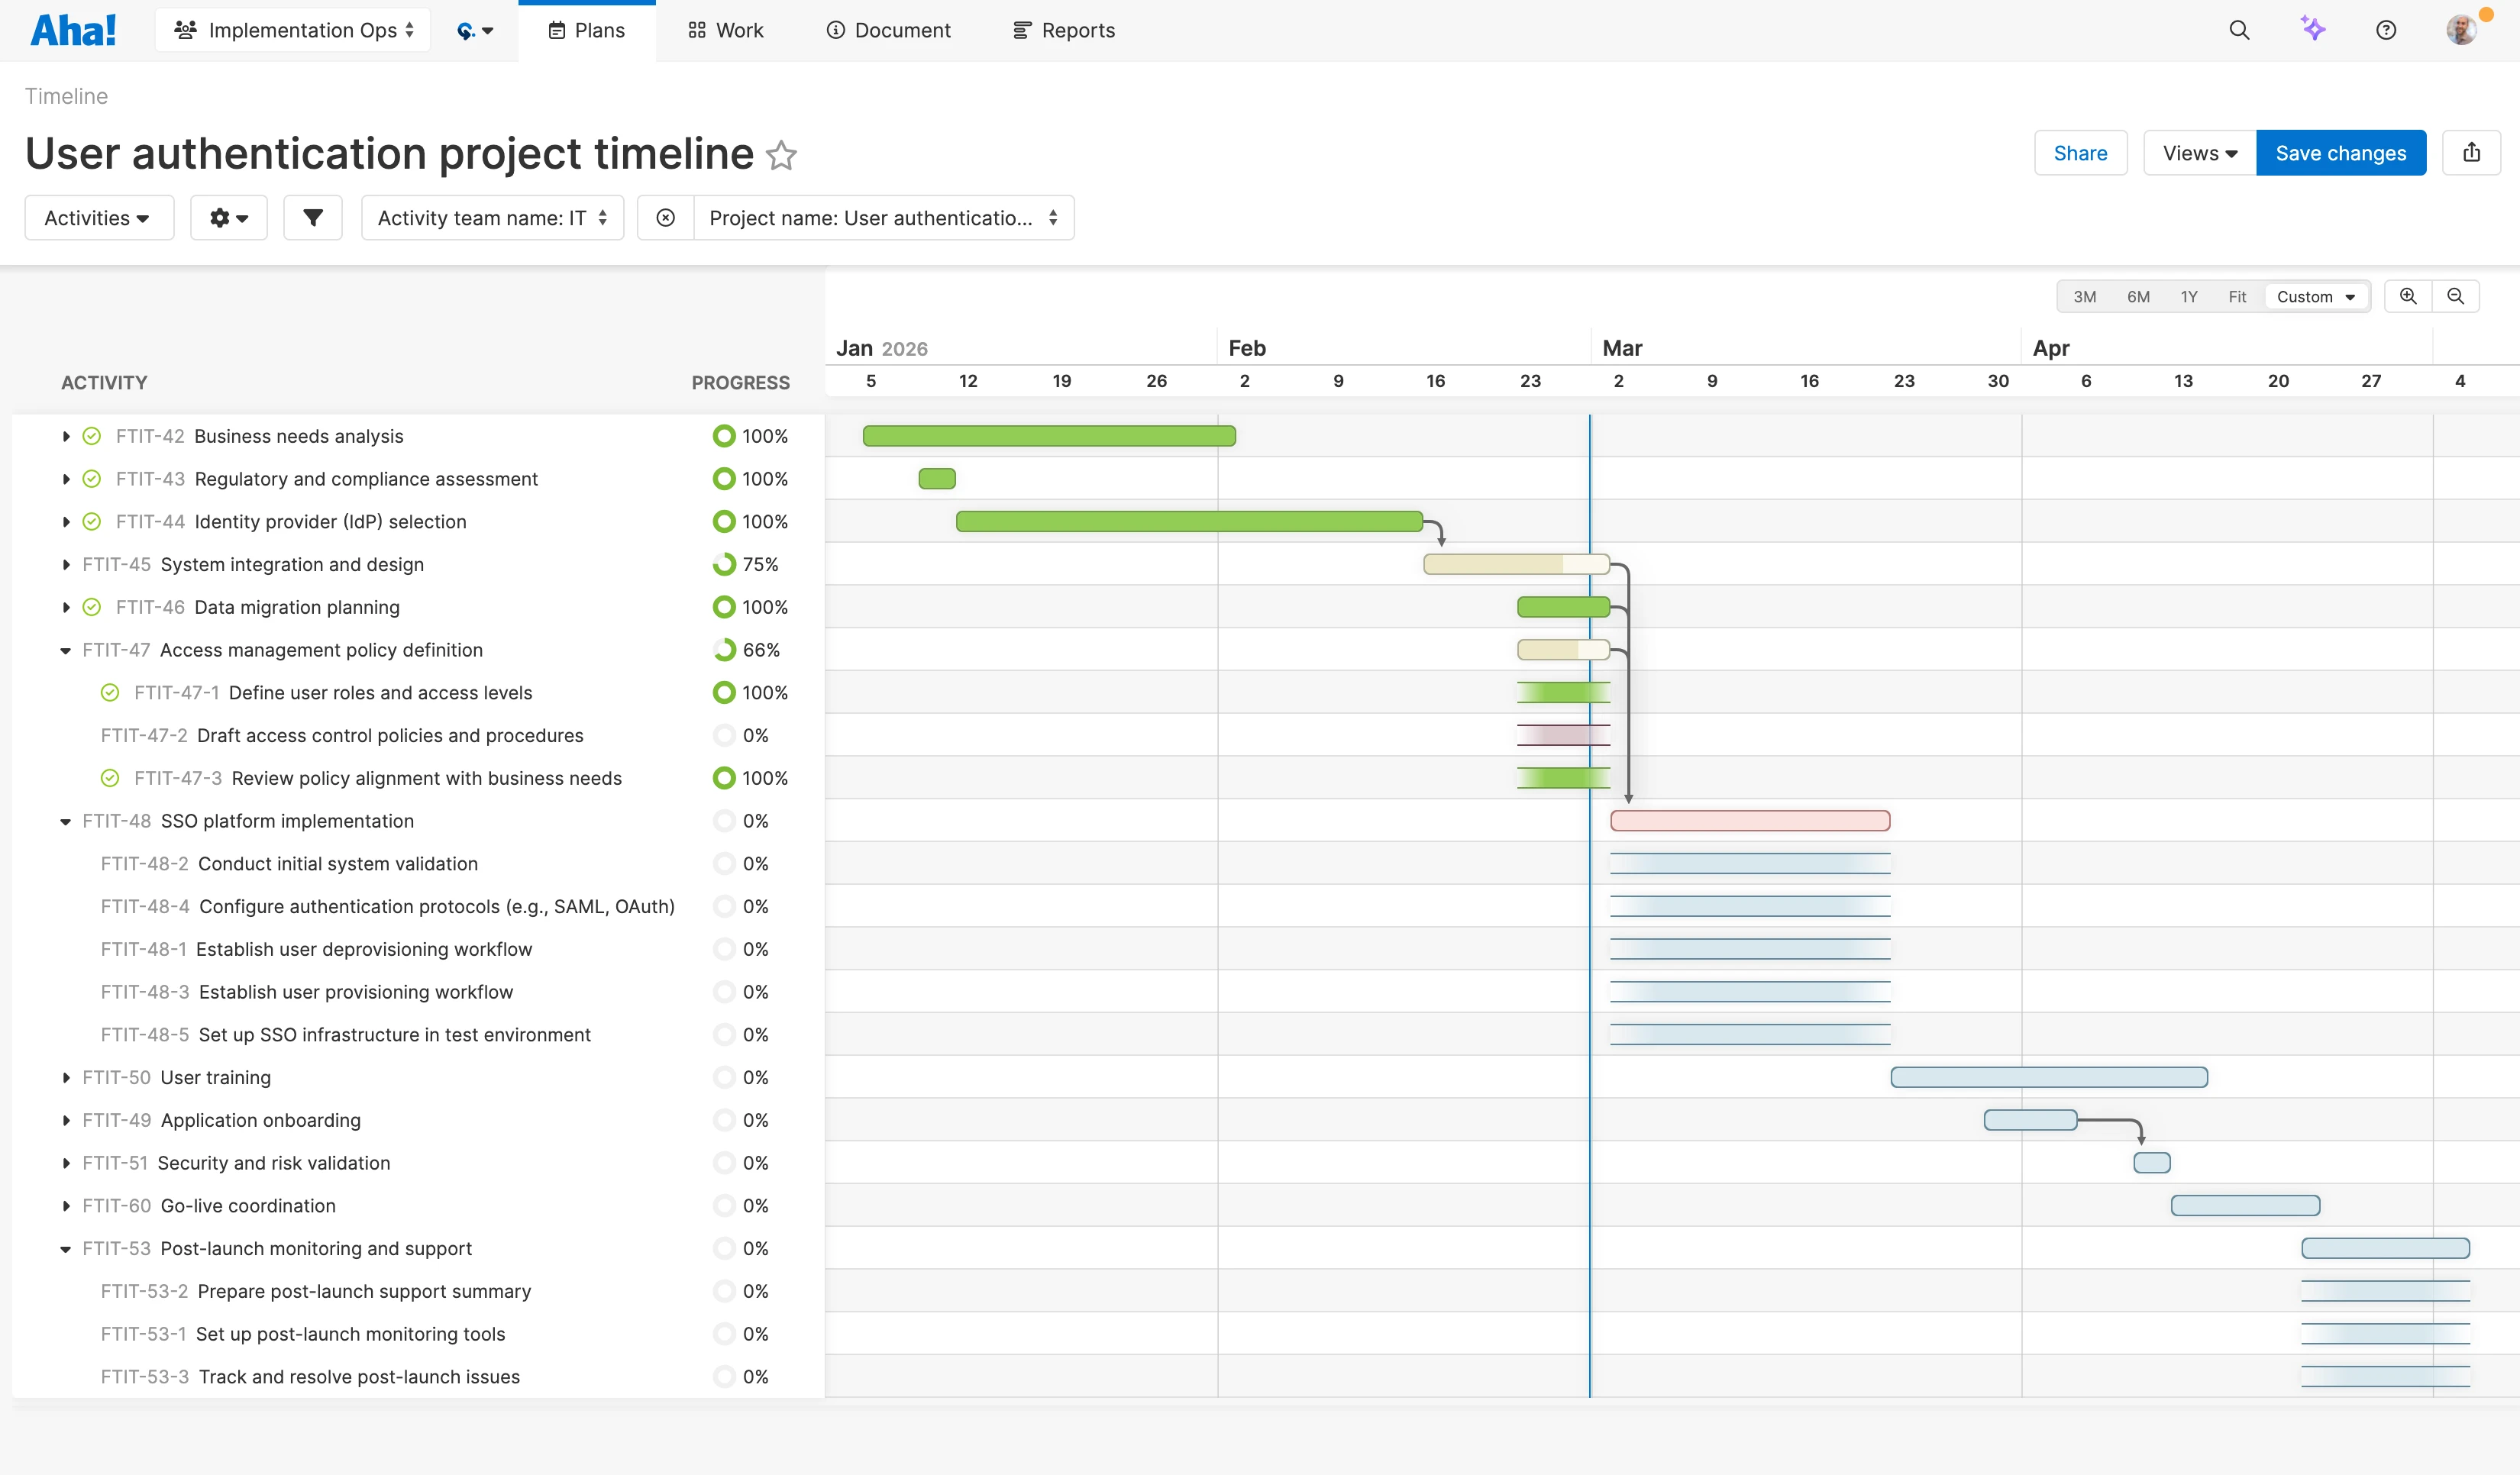
Task: Click the completed check for FTIT-46 Data migration planning
Action: 91,607
